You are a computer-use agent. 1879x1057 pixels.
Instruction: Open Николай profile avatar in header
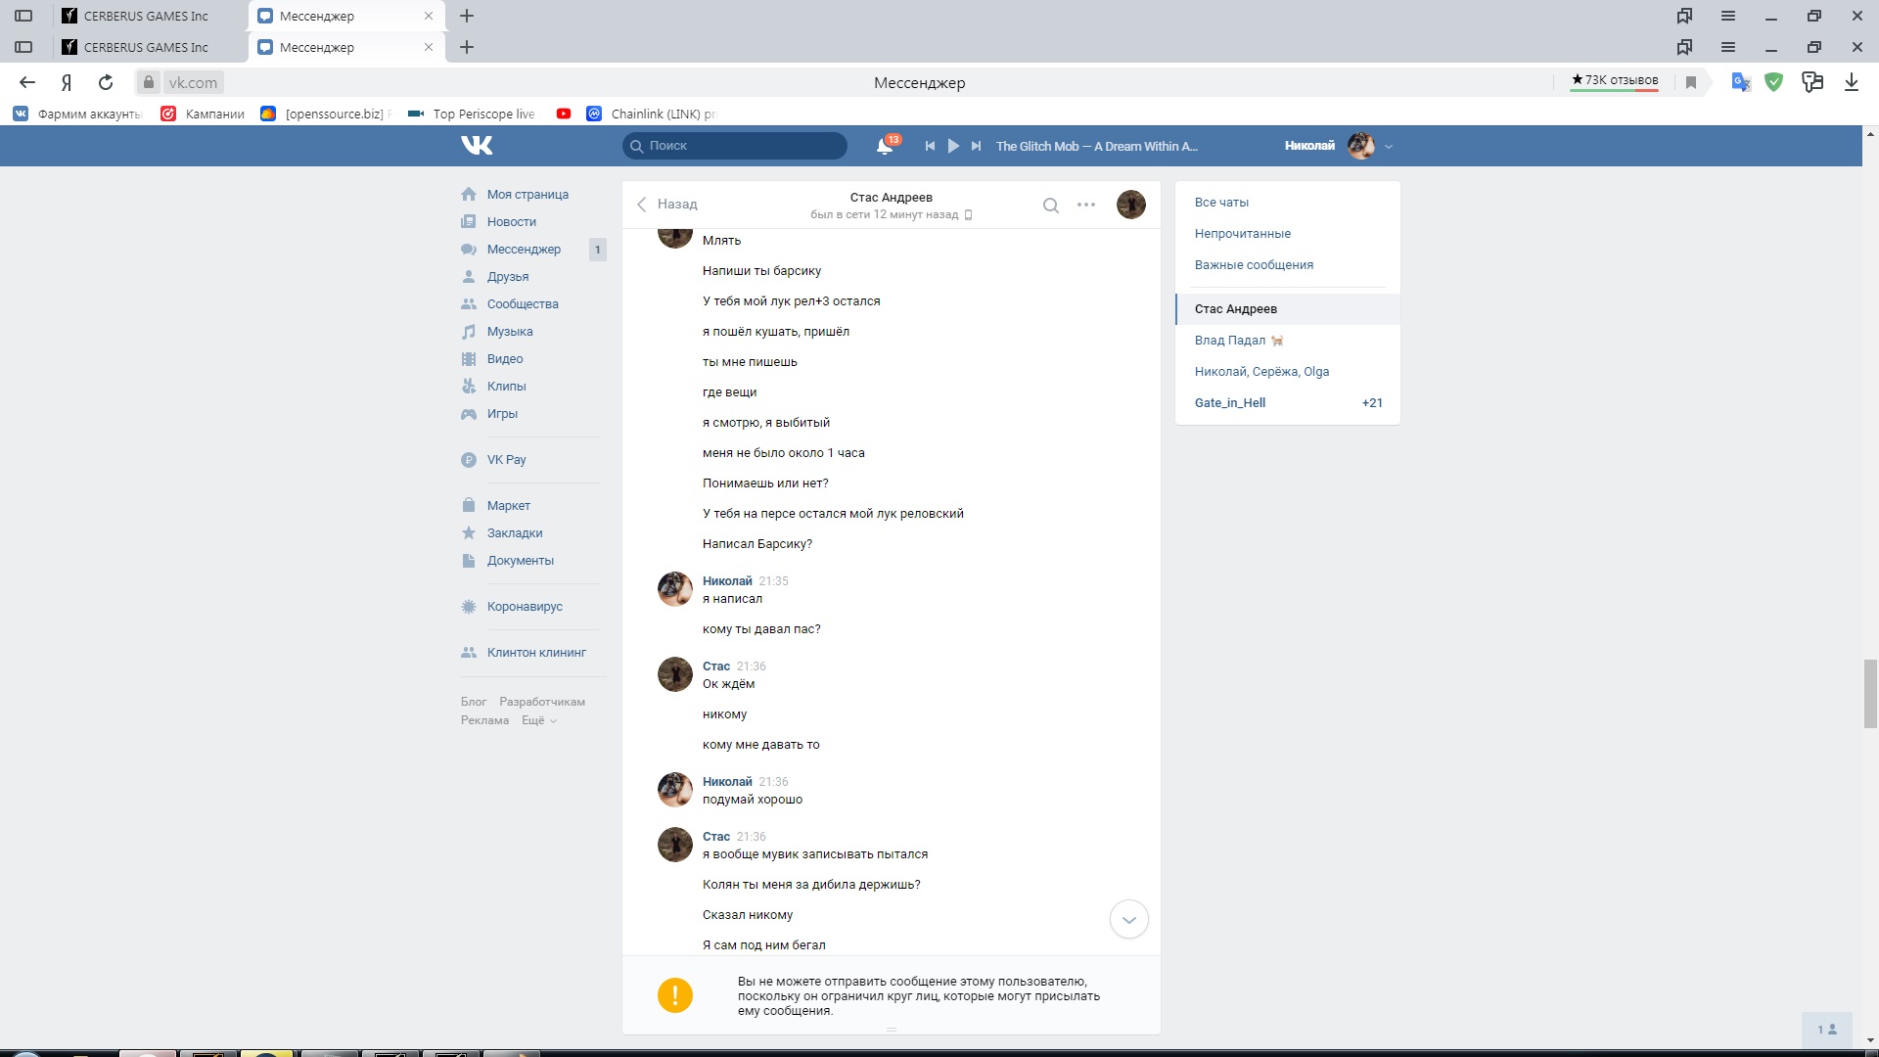tap(1361, 146)
